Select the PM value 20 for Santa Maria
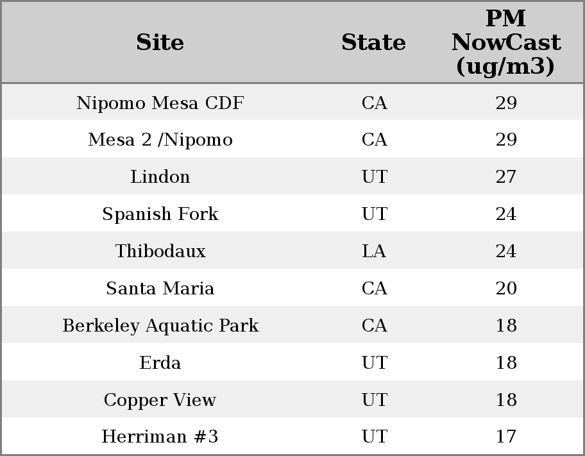This screenshot has height=456, width=585. pos(506,289)
